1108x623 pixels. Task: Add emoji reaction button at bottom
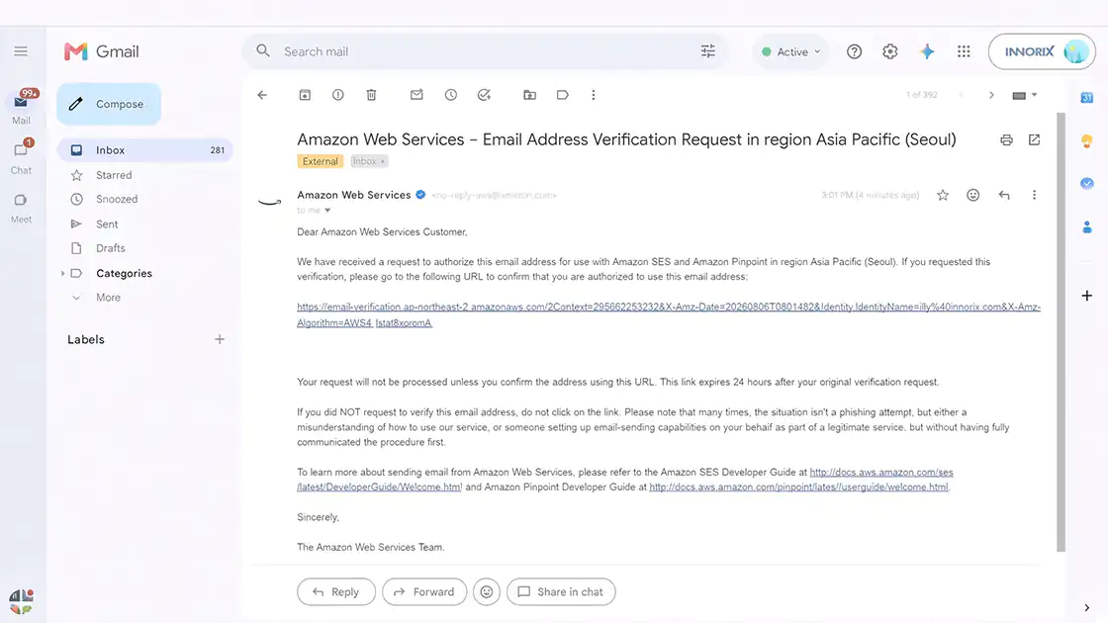(x=486, y=592)
